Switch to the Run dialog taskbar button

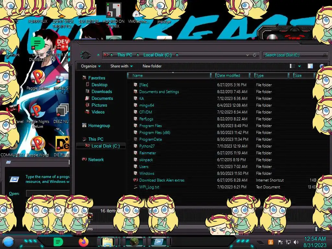coord(159,242)
